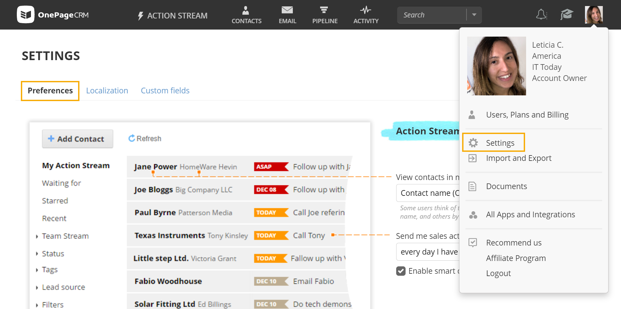Click the 'Email Fabio' action text
Screen dimensions: 621x309
(313, 281)
